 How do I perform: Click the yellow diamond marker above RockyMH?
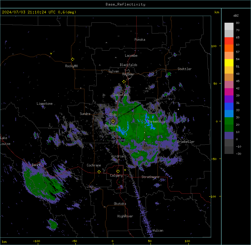[73, 59]
